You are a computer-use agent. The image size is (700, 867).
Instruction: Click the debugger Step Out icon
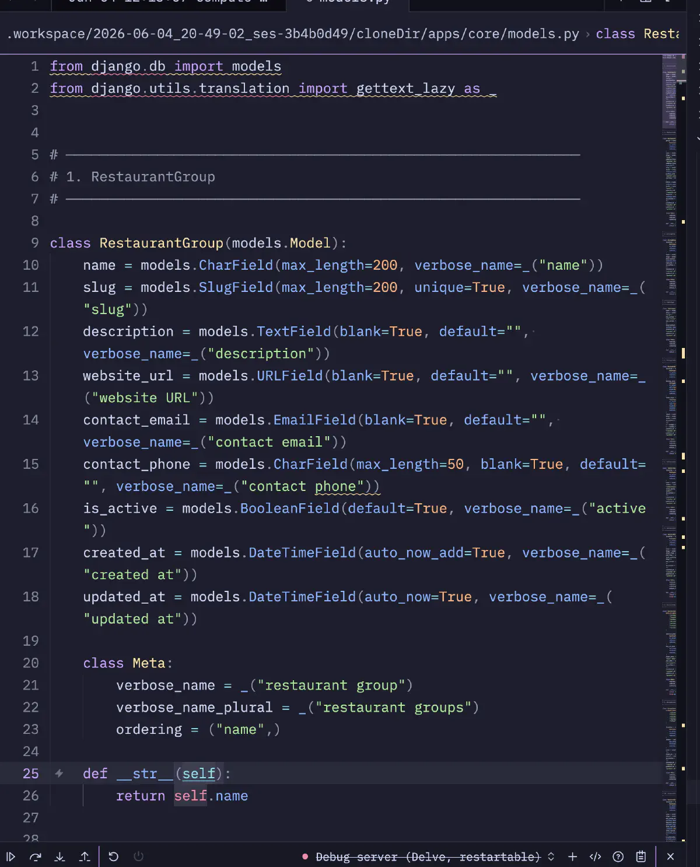coord(85,856)
